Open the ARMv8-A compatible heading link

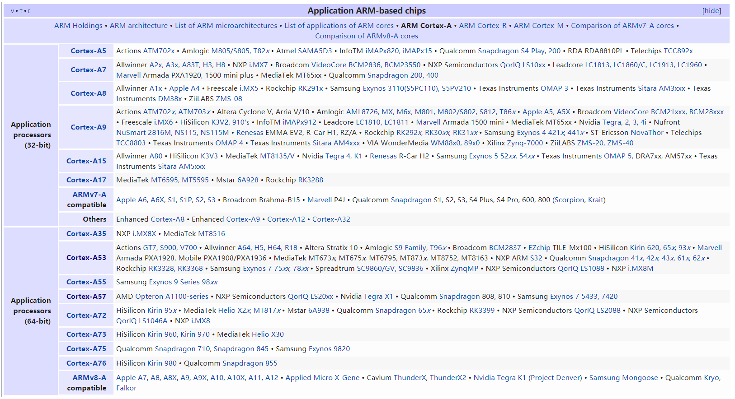[90, 378]
